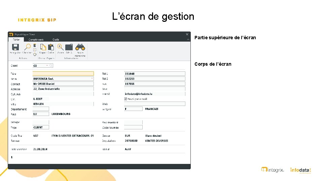Click the heading Partie supérieure de l'écran
Screen dimensions: 323x181
pos(225,38)
